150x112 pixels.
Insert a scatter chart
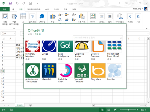point(60,20)
